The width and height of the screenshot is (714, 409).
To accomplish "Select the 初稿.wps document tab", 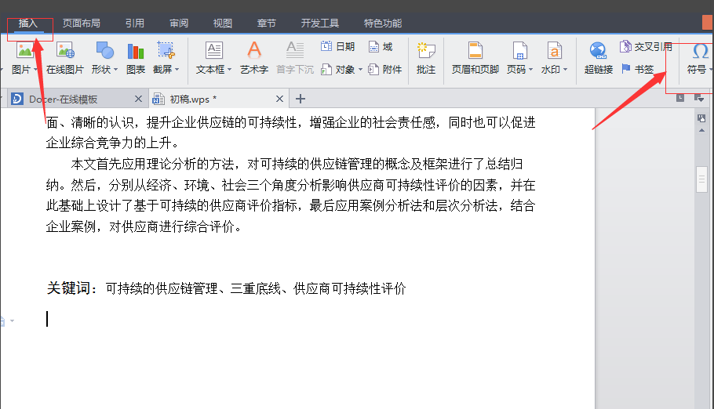I will (x=193, y=100).
